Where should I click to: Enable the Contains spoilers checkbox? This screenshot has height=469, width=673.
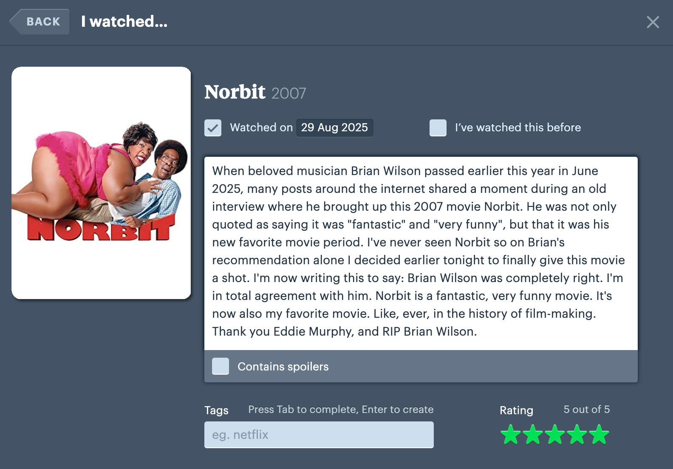(x=221, y=366)
